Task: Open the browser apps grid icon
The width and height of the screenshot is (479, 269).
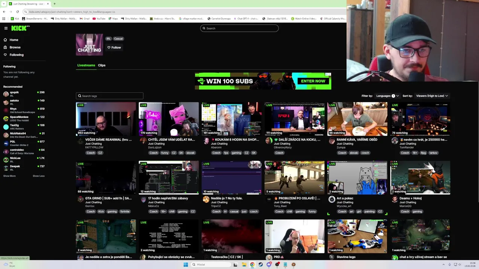Action: point(4,18)
